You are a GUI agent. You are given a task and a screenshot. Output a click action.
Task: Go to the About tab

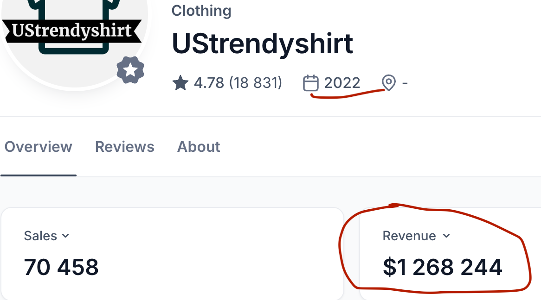pos(199,147)
